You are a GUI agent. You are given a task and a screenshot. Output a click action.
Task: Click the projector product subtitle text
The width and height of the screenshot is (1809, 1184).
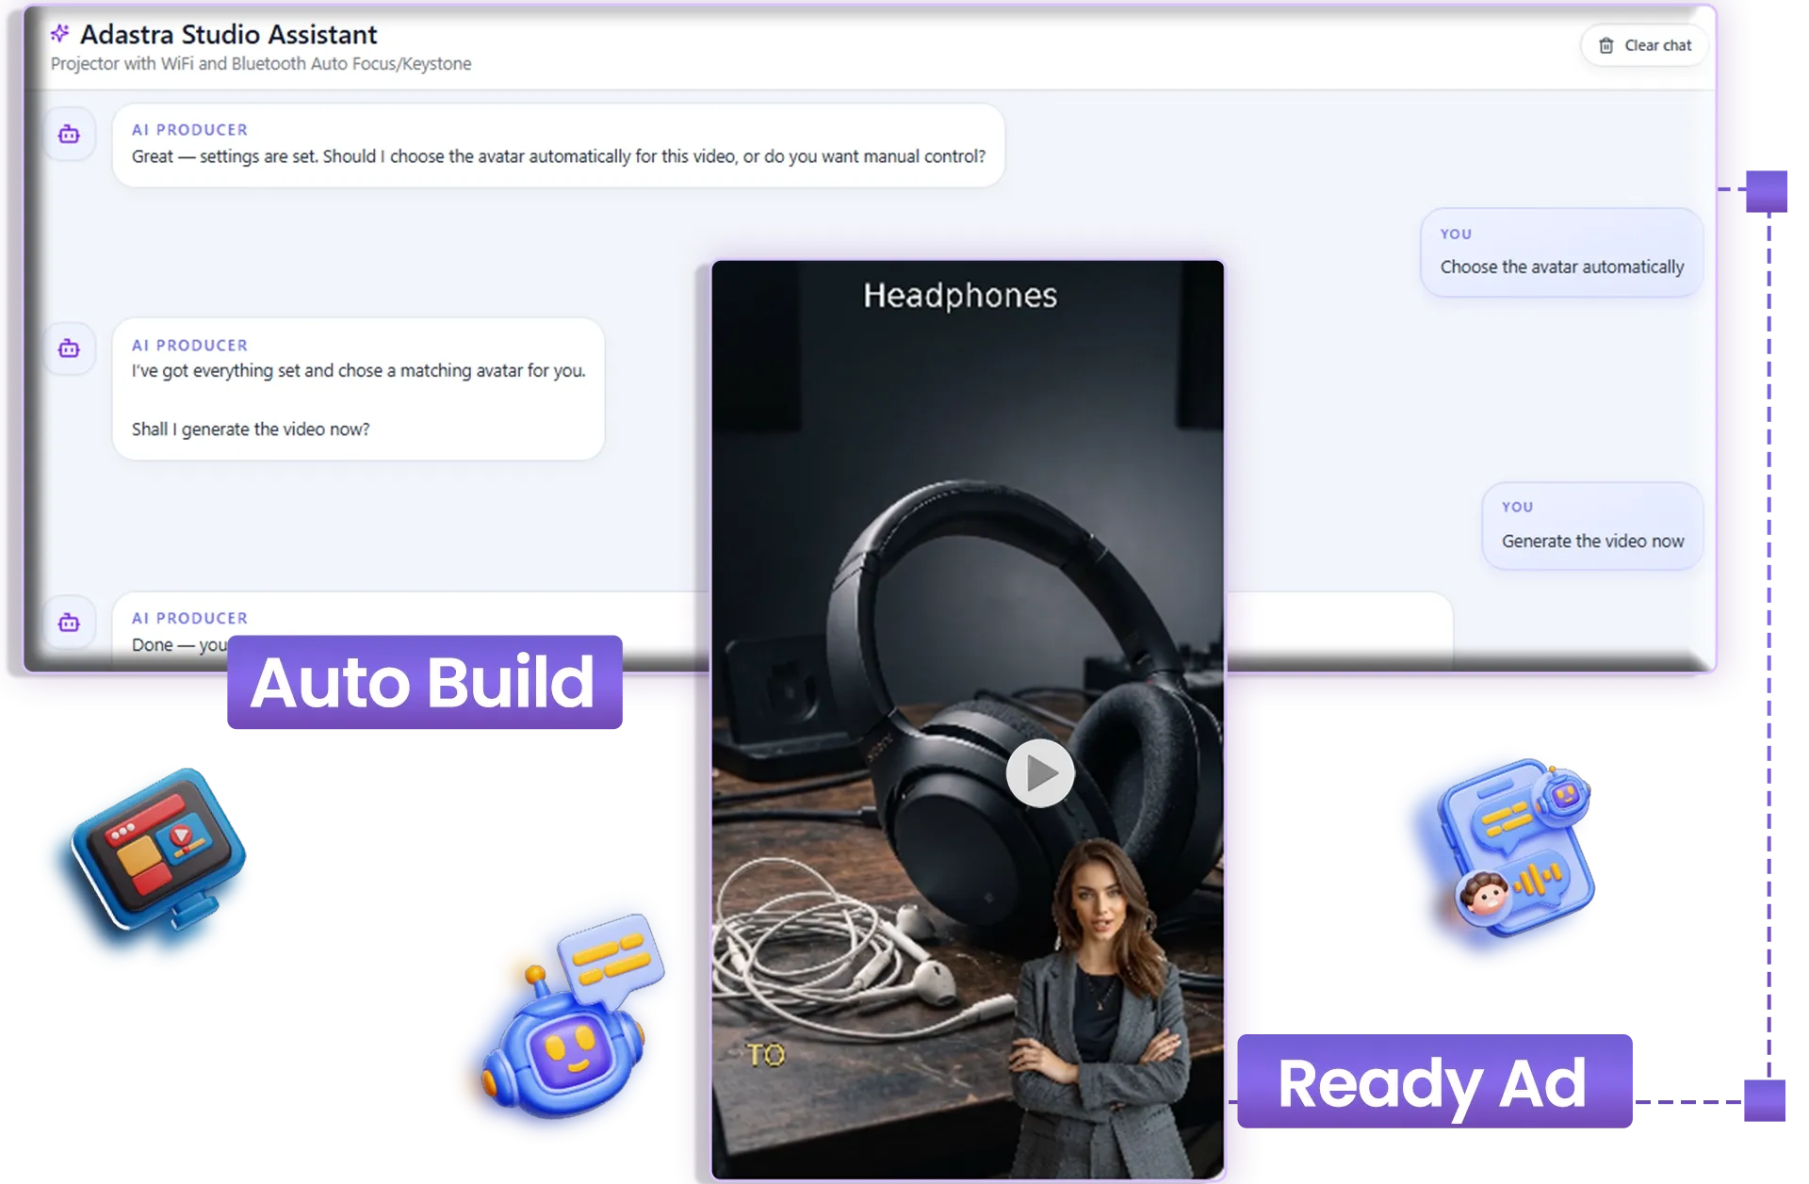[x=261, y=63]
